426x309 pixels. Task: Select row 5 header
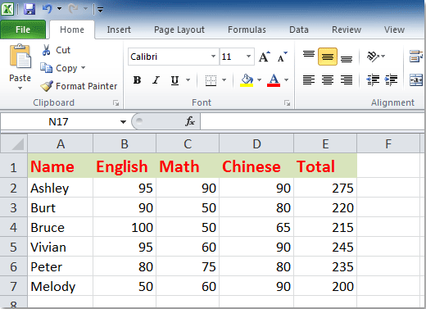(14, 248)
